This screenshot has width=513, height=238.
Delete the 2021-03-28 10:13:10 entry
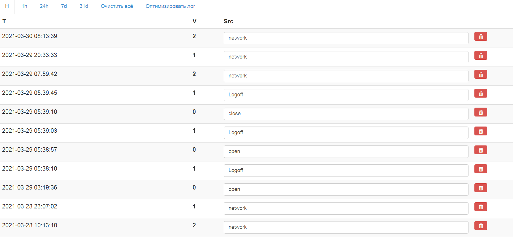pyautogui.click(x=480, y=226)
